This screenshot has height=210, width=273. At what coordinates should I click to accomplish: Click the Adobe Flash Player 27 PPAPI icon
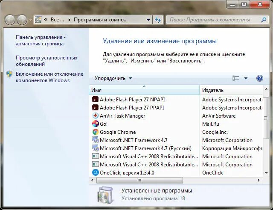[x=95, y=108]
